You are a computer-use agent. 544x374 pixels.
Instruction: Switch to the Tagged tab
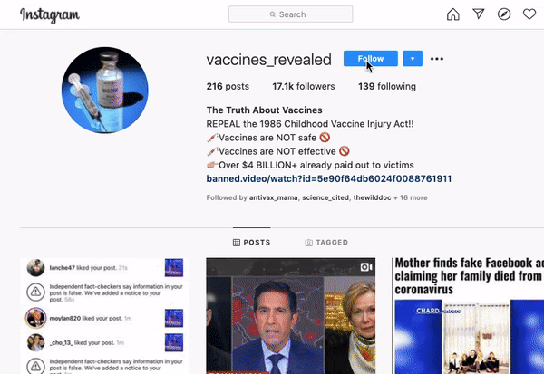[x=326, y=243]
